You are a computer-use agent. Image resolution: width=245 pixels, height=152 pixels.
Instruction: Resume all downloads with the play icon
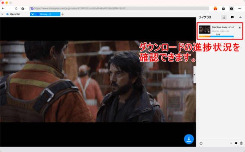tap(231, 143)
